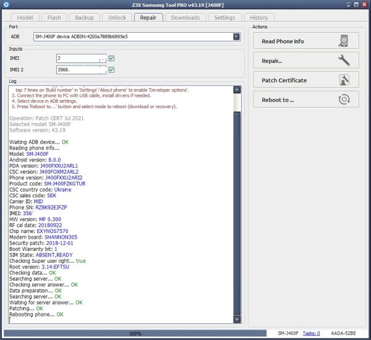The width and height of the screenshot is (371, 340).
Task: Click the SM-J400F status bar entry
Action: click(288, 333)
